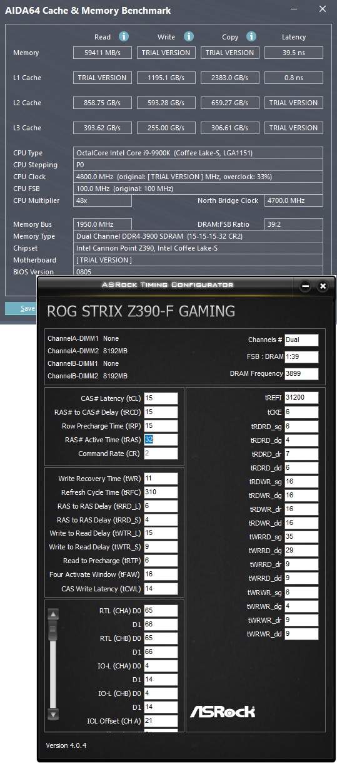
Task: Select the Command Rate (CR) field
Action: 161,454
